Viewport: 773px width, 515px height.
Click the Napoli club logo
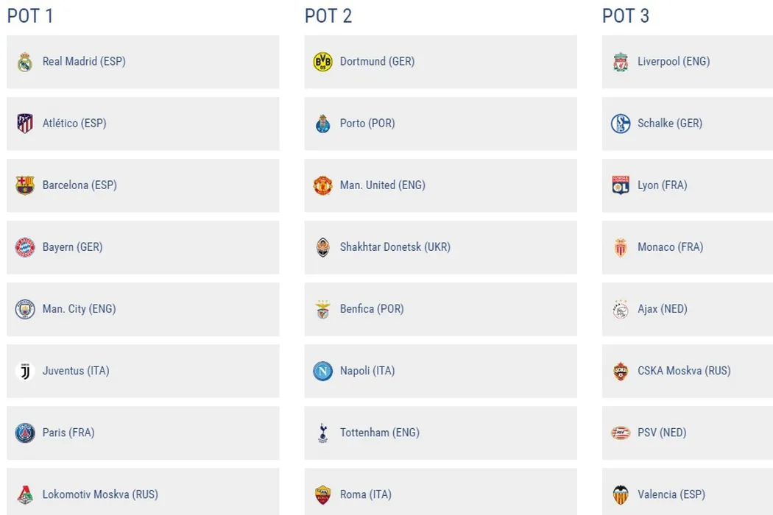coord(322,371)
